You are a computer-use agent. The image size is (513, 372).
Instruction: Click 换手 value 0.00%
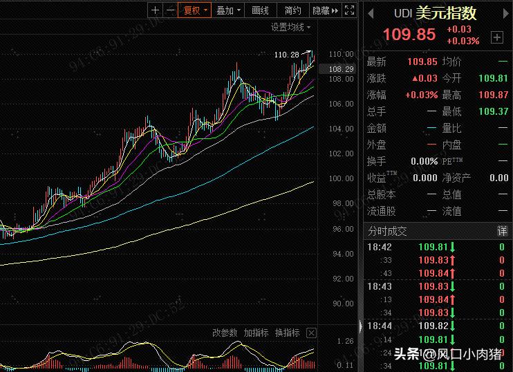coord(424,161)
